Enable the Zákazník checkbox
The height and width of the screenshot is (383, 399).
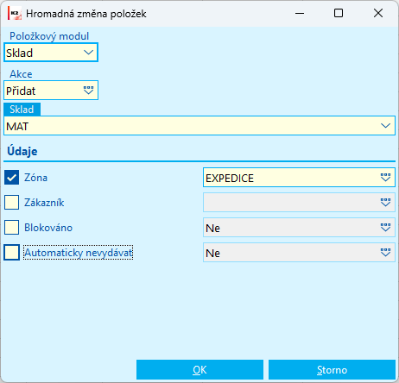12,202
